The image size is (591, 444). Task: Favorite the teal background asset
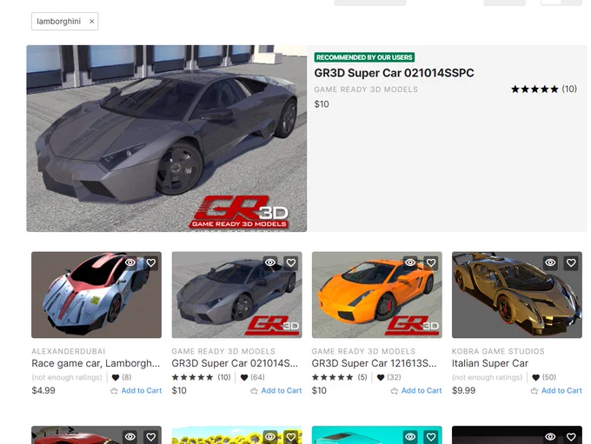(431, 437)
